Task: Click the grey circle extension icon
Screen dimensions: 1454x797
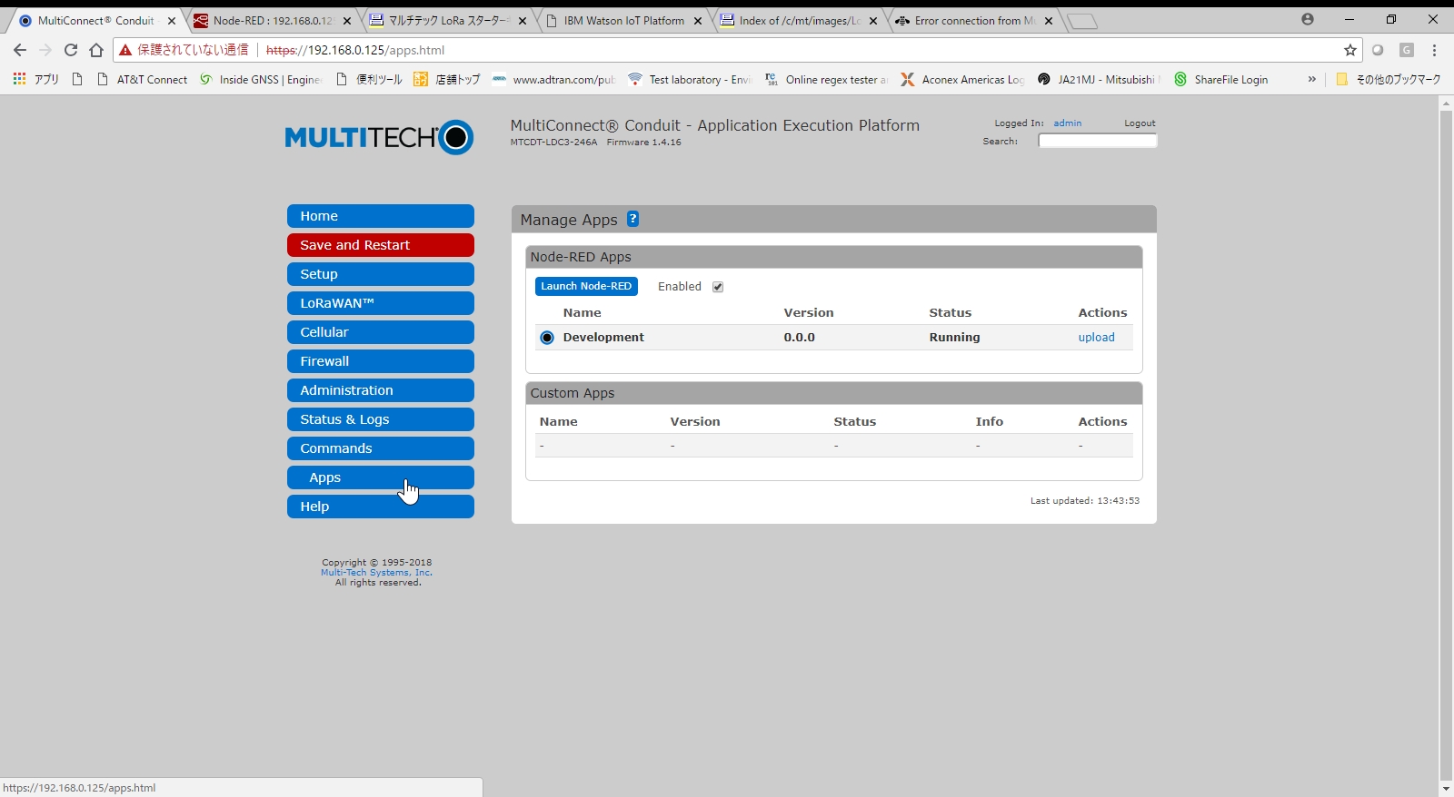Action: pos(1378,50)
